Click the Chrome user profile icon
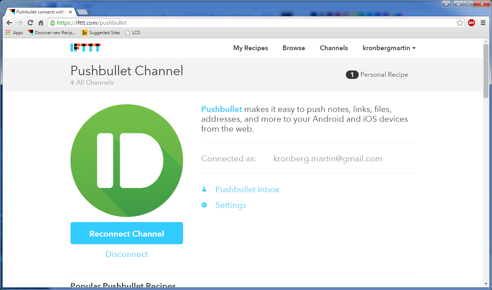Image resolution: width=492 pixels, height=290 pixels. [446, 4]
